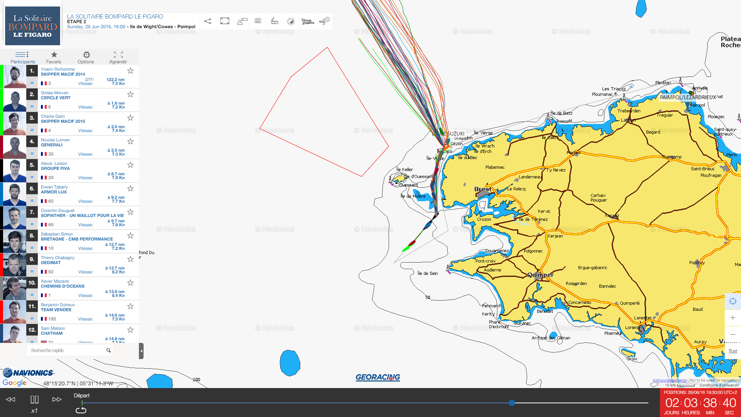
Task: Collapse the participants side panel with arrow handle
Action: pyautogui.click(x=141, y=351)
